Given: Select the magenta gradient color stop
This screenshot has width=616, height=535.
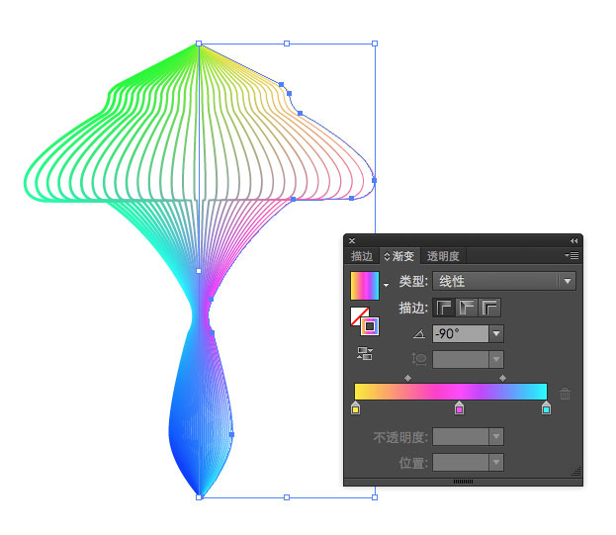Looking at the screenshot, I should point(459,407).
